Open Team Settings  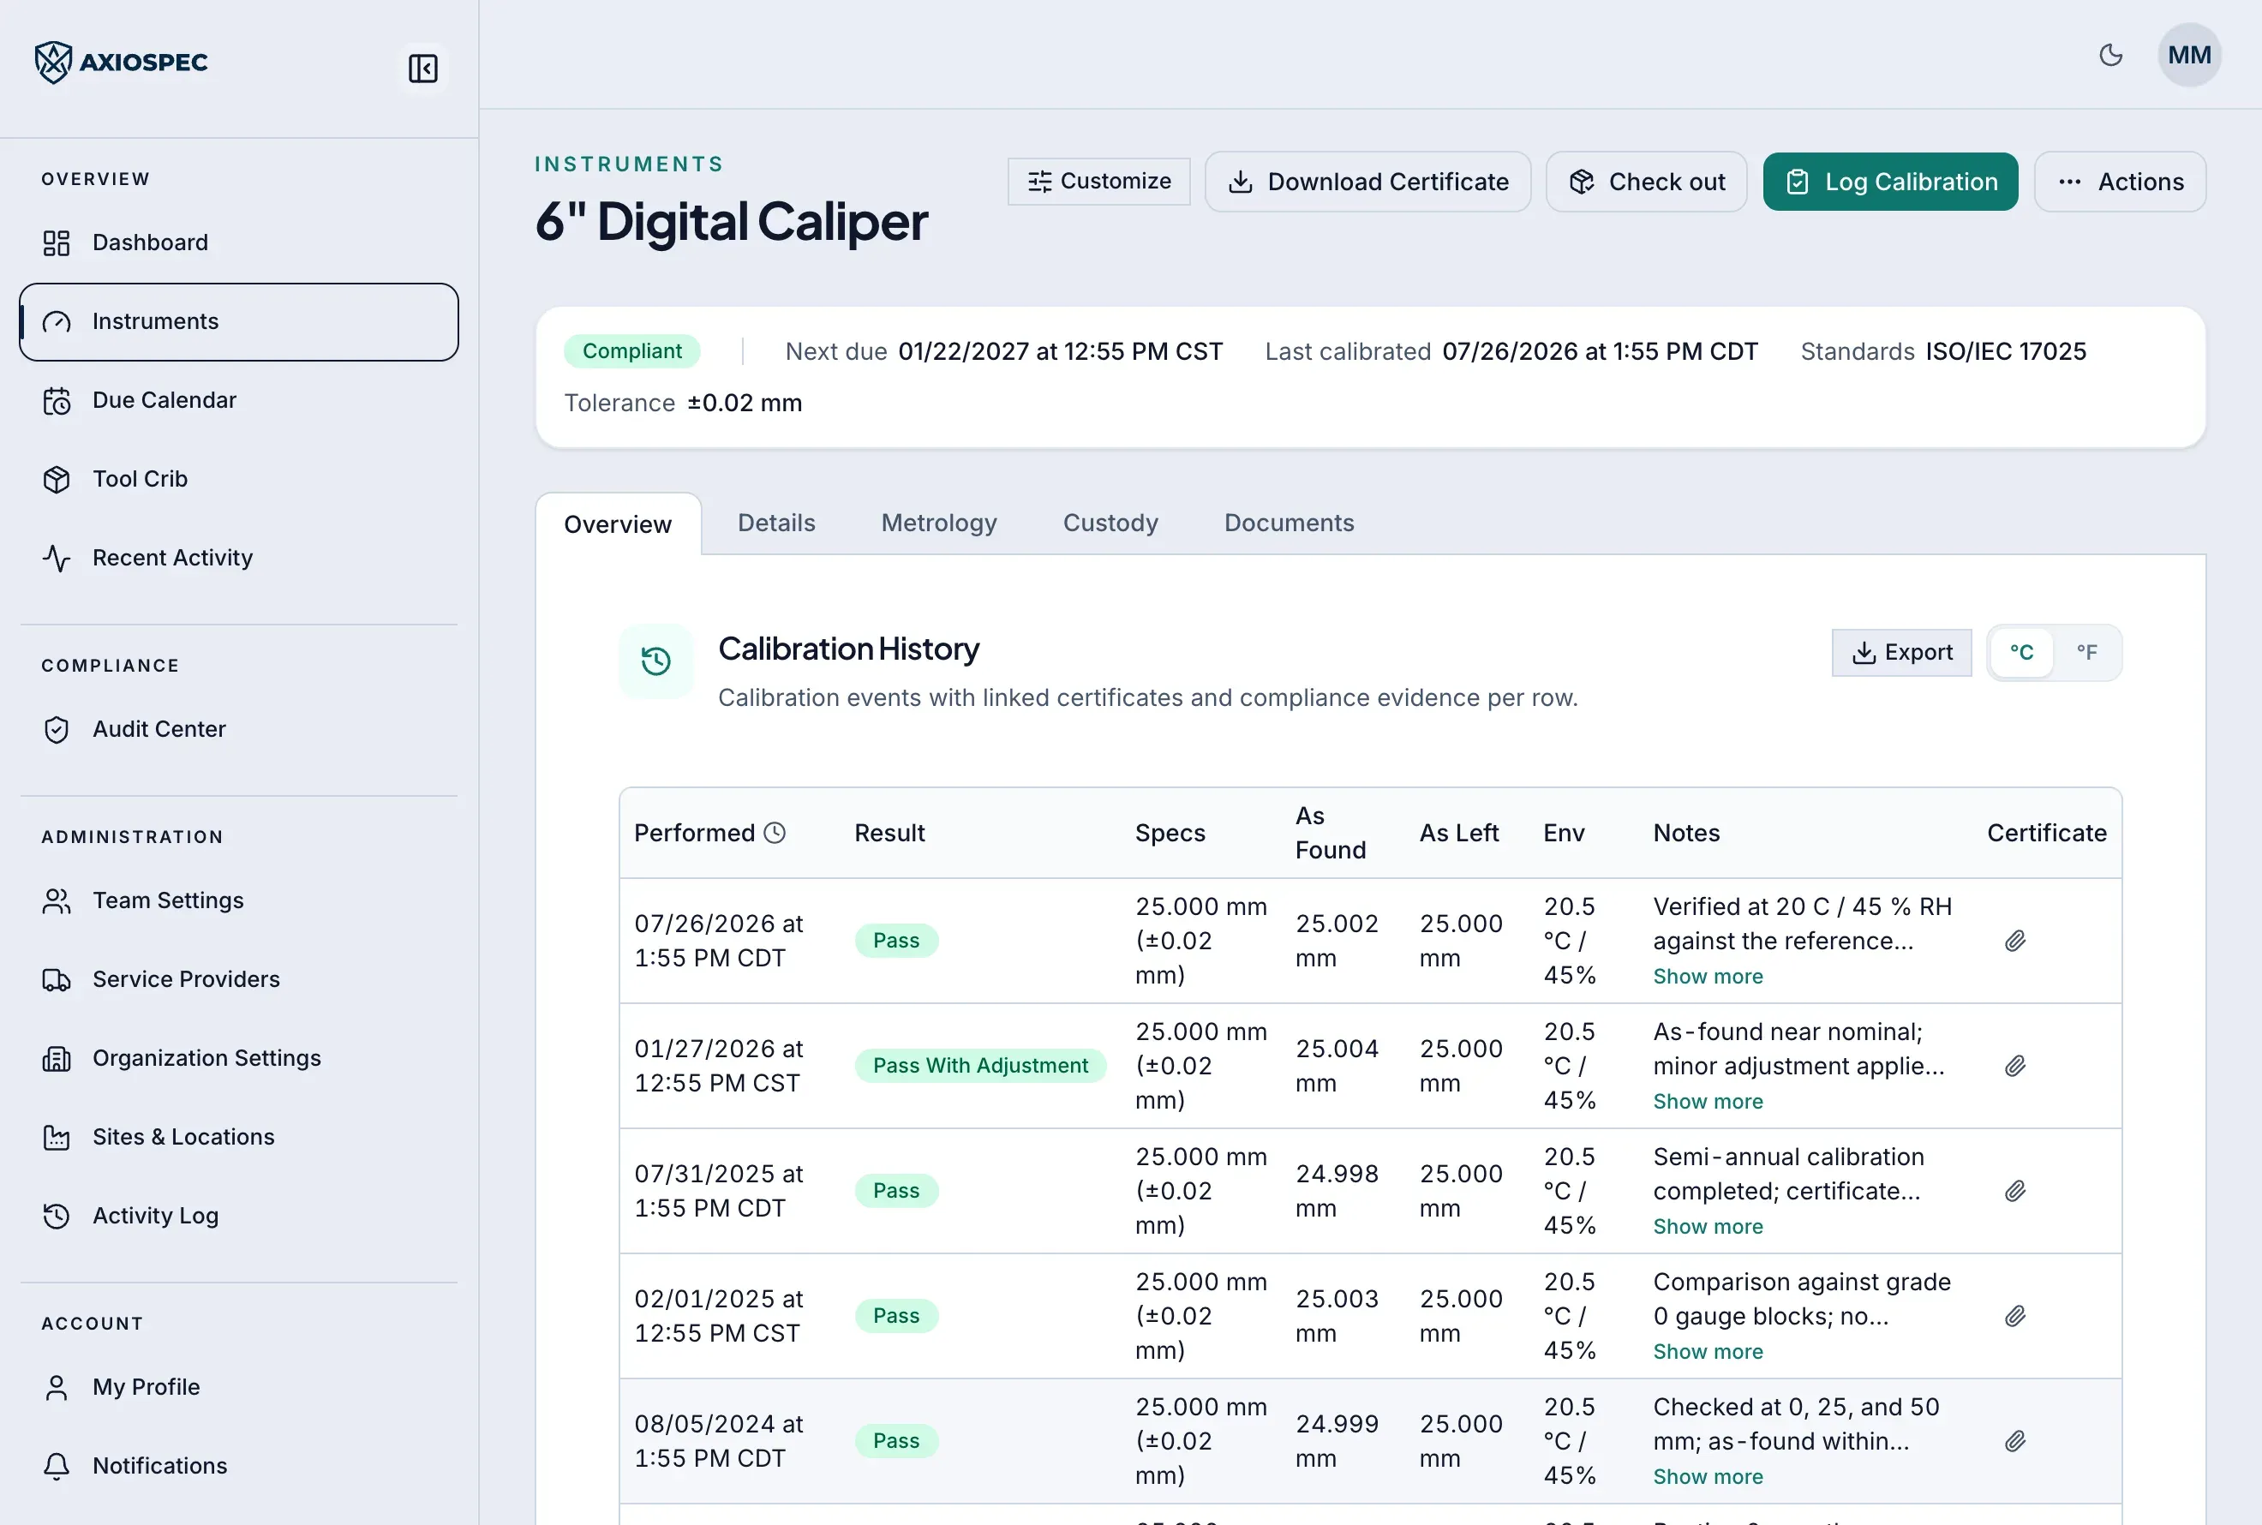238,900
